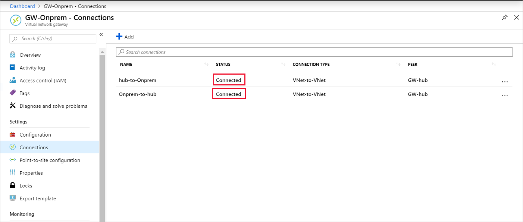Sort by NAME column arrows

pyautogui.click(x=206, y=65)
